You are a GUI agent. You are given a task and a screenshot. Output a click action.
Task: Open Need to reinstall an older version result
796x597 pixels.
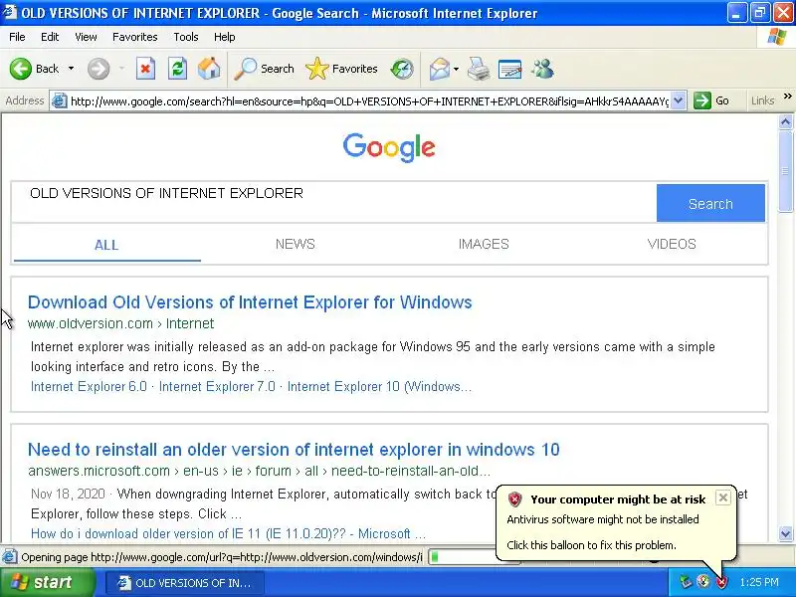pyautogui.click(x=294, y=450)
